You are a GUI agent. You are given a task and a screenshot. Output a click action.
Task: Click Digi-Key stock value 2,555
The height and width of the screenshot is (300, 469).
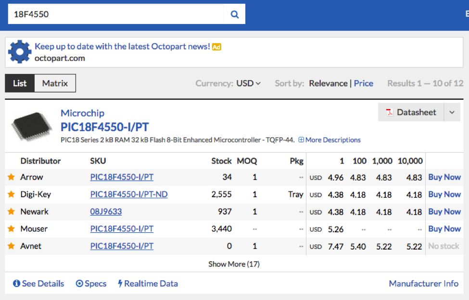click(x=221, y=194)
